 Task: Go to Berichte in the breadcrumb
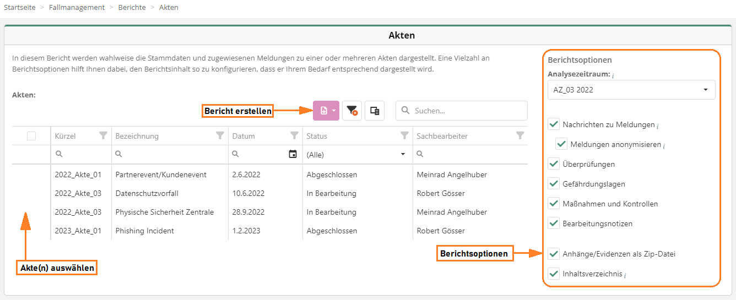(x=132, y=8)
